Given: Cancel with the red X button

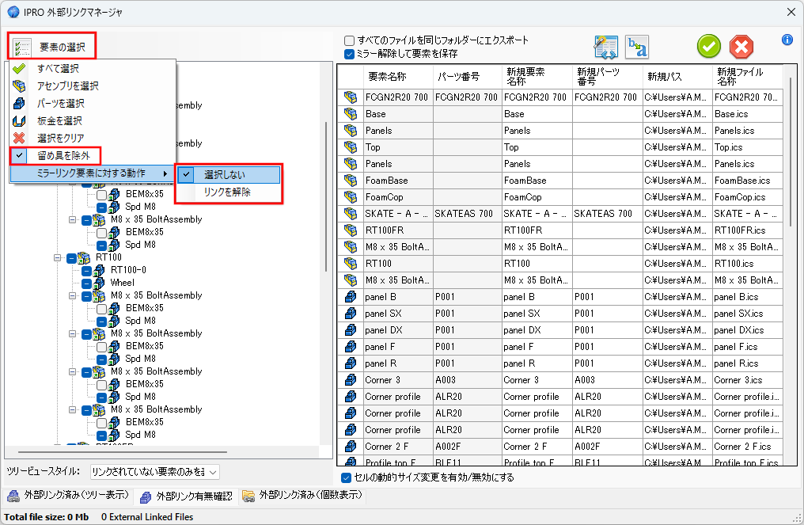Looking at the screenshot, I should (x=741, y=48).
